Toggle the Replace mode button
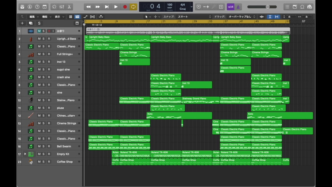The width and height of the screenshot is (332, 187). 199,7
